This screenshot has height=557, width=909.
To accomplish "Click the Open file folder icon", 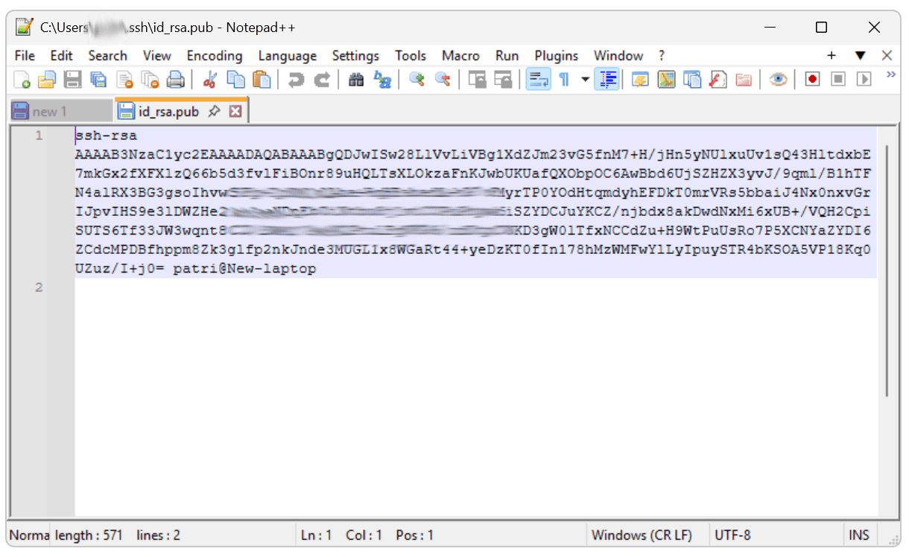I will coord(47,79).
